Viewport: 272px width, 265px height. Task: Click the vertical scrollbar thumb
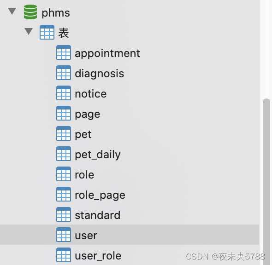(x=266, y=182)
